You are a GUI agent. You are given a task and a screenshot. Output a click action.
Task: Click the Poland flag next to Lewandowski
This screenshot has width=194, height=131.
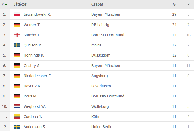[17, 14]
